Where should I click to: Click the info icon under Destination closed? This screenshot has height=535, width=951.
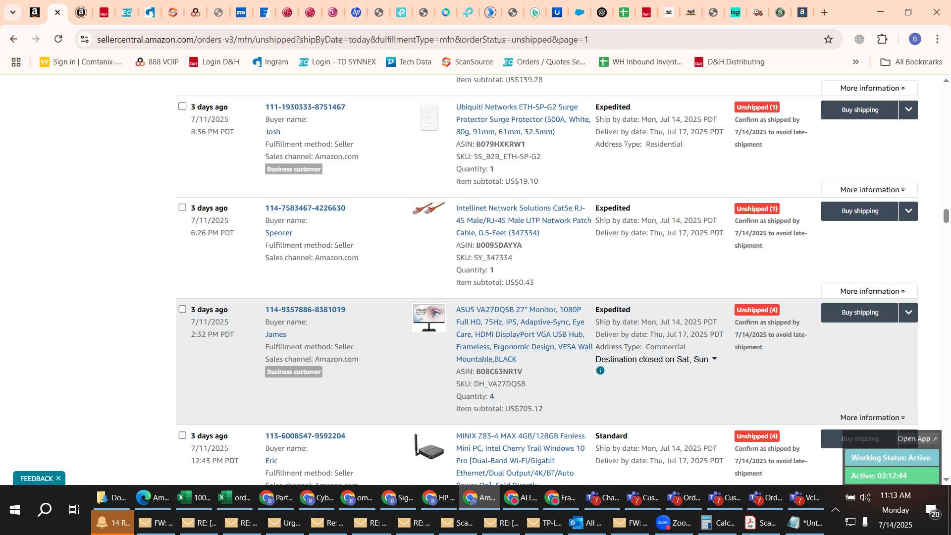point(600,371)
